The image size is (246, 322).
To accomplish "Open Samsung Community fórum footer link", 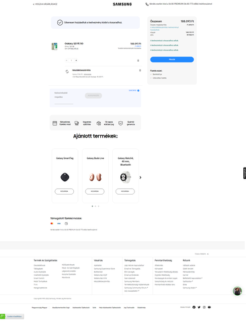I will pos(136,288).
